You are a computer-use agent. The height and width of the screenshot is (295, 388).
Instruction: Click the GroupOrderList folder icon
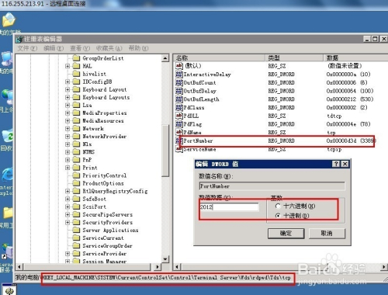pyautogui.click(x=76, y=58)
